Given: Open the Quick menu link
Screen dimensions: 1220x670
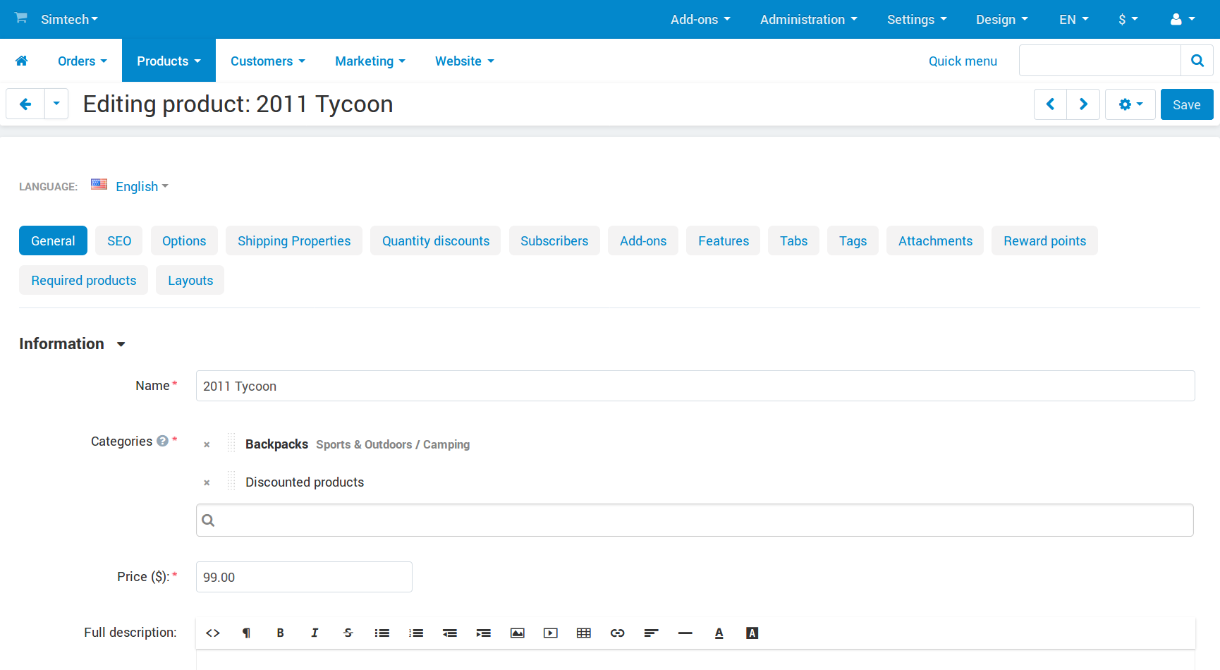Looking at the screenshot, I should (x=963, y=61).
